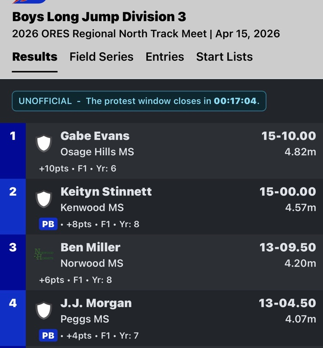Open Keityn Stinnett athlete profile

(x=106, y=191)
